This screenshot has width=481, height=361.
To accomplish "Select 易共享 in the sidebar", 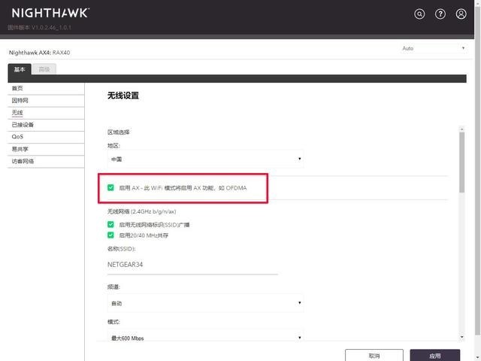I will (x=46, y=149).
